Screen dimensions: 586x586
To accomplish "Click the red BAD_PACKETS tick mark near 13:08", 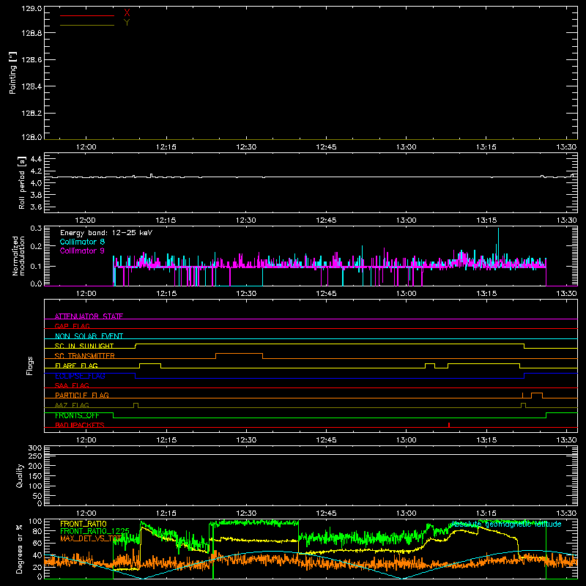I will pos(449,425).
